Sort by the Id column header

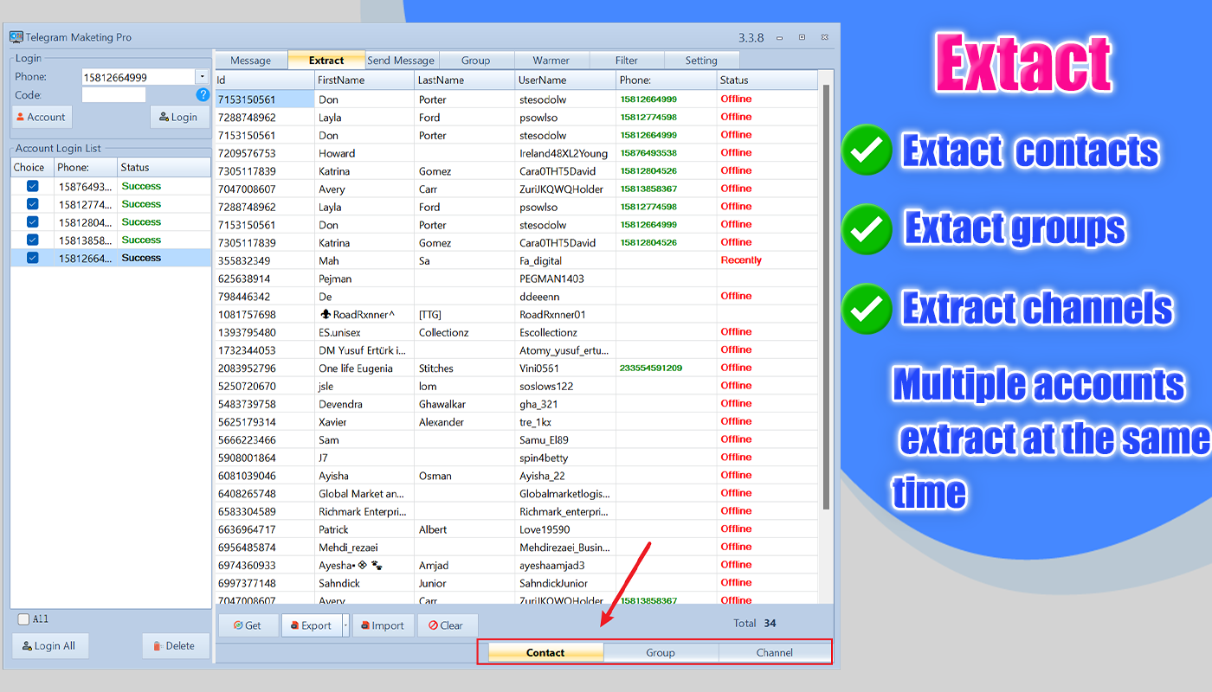265,80
